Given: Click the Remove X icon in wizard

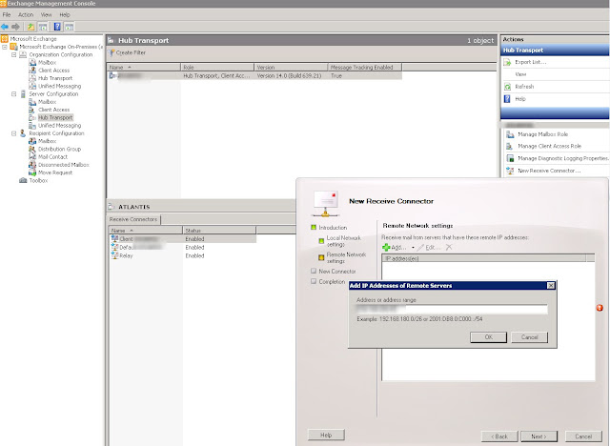Looking at the screenshot, I should coord(449,247).
